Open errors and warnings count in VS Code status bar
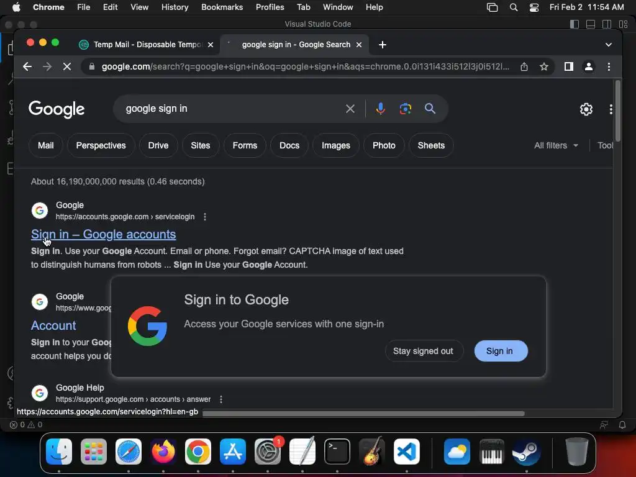The image size is (636, 477). pos(26,425)
